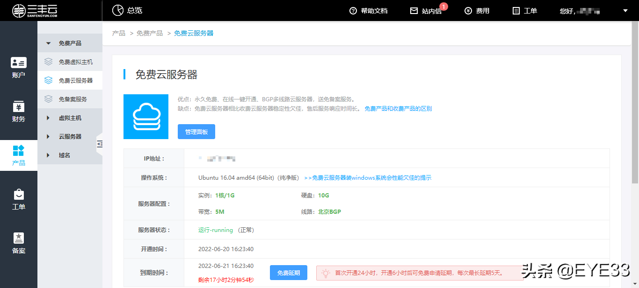Viewport: 639px width, 288px height.
Task: Click the 管理面板 button
Action: (196, 132)
